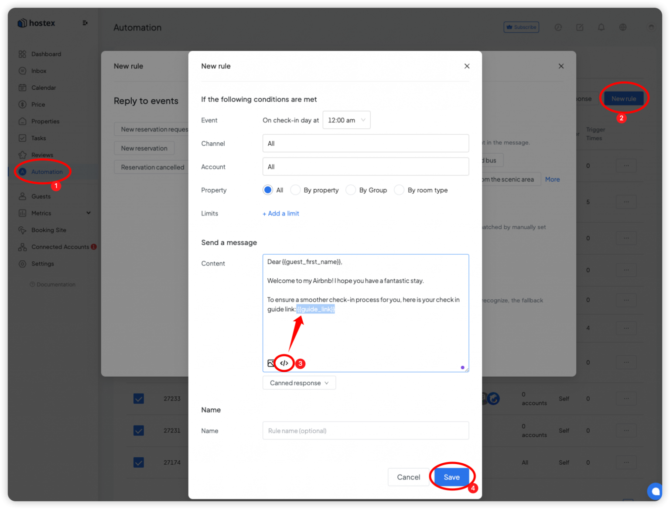Open the Calendar sidebar icon
Screen dimensions: 670x509
click(x=22, y=88)
